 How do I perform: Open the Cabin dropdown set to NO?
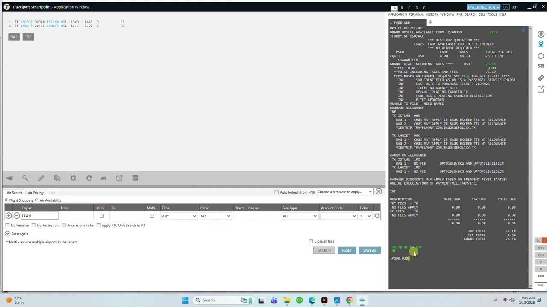[215, 216]
